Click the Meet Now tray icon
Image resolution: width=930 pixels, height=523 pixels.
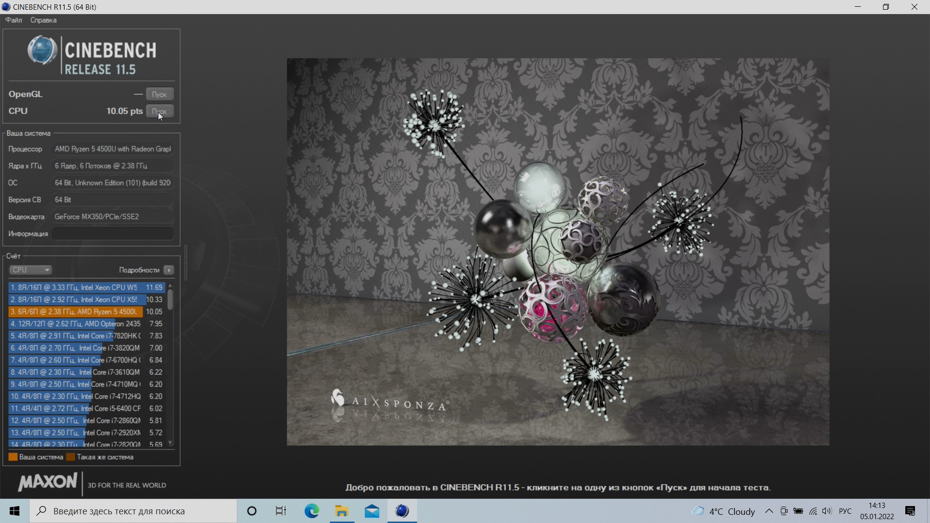tap(784, 511)
